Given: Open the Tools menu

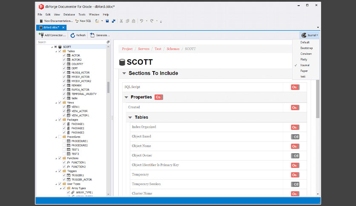Looking at the screenshot, I should tap(82, 14).
